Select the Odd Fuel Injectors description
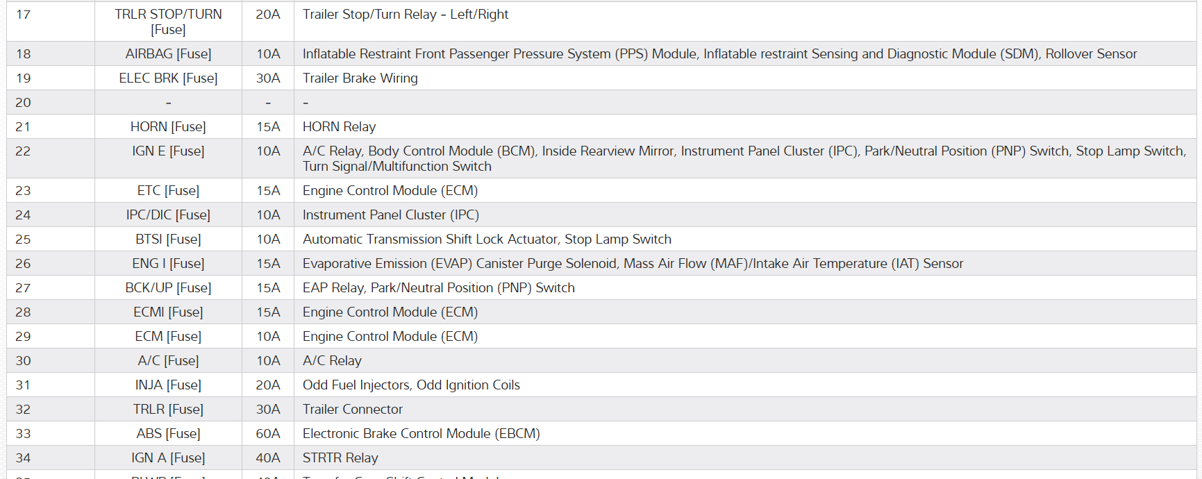 point(411,385)
